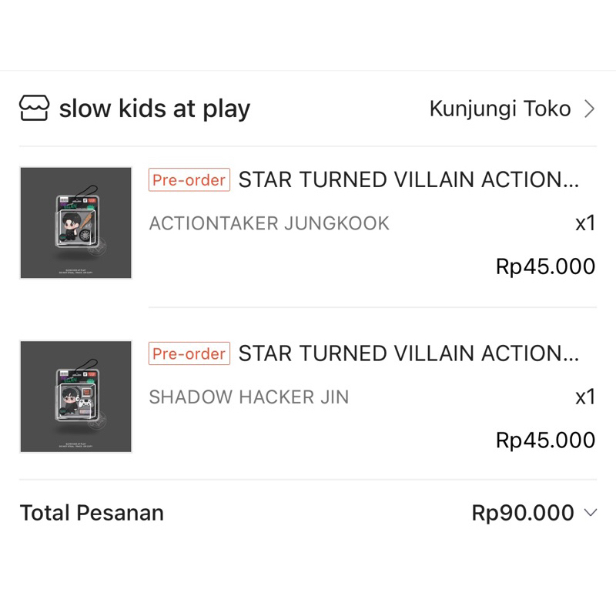
Task: Tap the x1 quantity of the Jin item
Action: click(x=585, y=397)
